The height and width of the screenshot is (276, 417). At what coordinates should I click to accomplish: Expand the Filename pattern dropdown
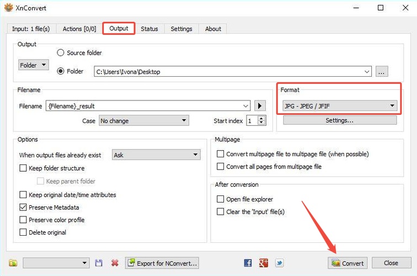pyautogui.click(x=246, y=106)
